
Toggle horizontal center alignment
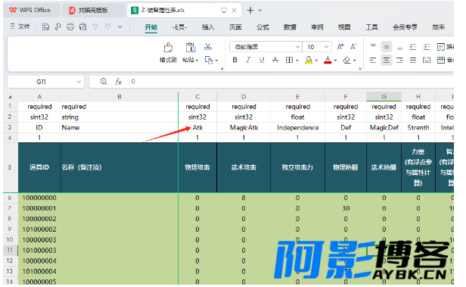[387, 60]
